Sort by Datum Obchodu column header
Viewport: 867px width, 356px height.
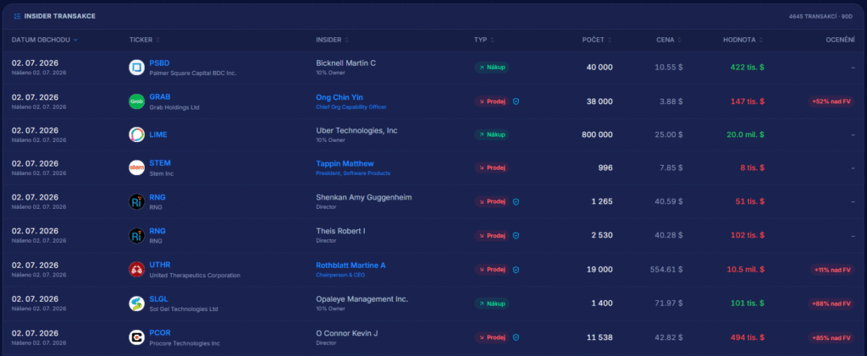click(x=44, y=40)
